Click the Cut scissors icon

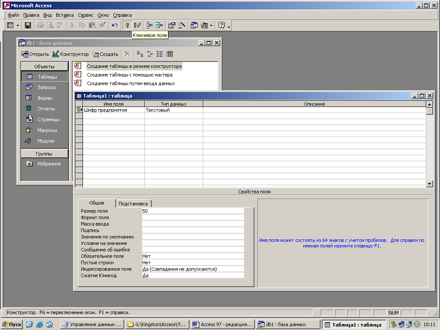(72, 25)
